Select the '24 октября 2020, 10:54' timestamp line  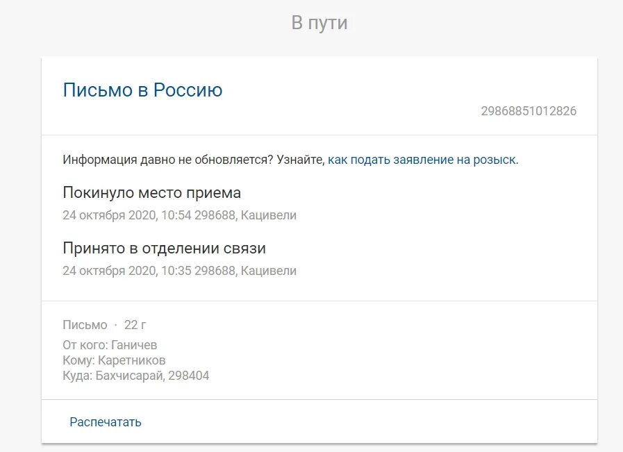pos(180,215)
